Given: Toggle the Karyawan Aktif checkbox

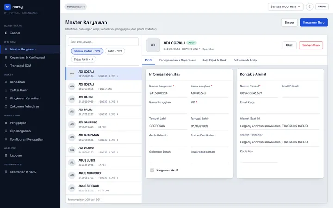Looking at the screenshot, I should tap(152, 170).
